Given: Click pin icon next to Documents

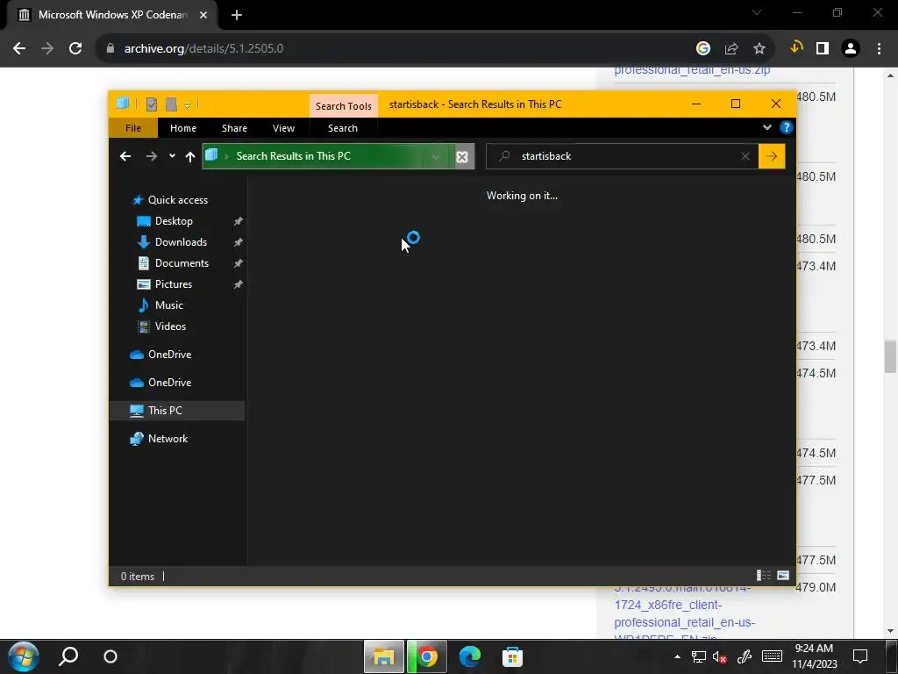Looking at the screenshot, I should [x=238, y=263].
